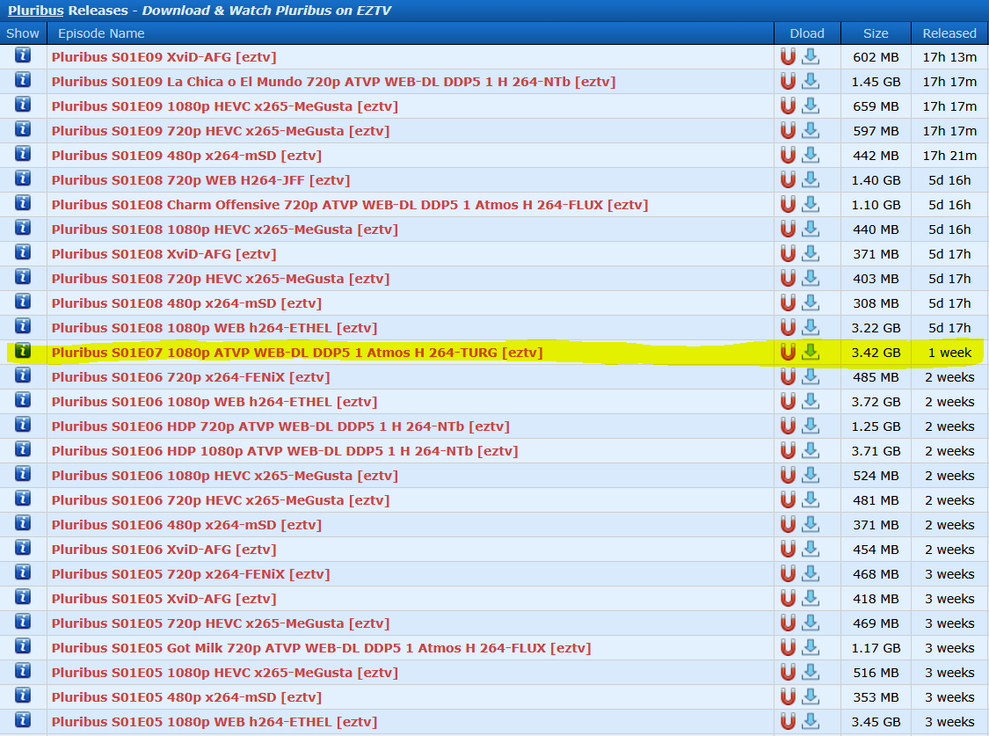Open info icon for S01E06 1080p HEVC MeGusta
The height and width of the screenshot is (736, 989).
click(23, 474)
